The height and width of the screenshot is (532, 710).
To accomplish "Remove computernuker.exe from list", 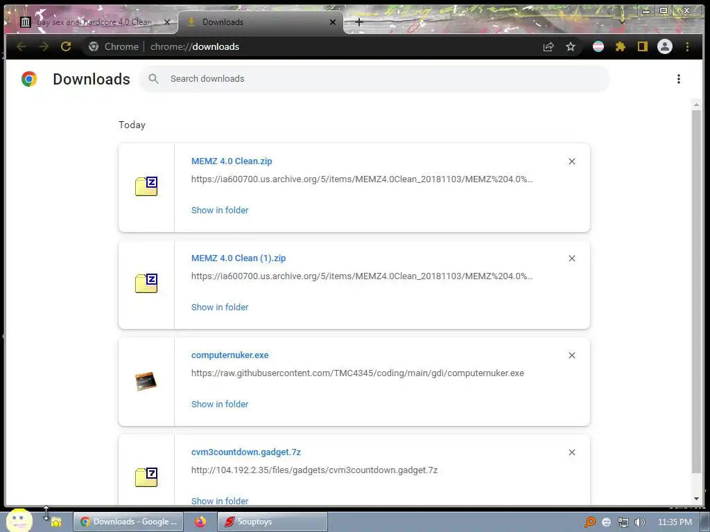I will (x=572, y=355).
